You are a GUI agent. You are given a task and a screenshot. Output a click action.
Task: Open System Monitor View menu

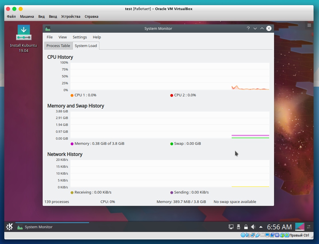pyautogui.click(x=63, y=37)
